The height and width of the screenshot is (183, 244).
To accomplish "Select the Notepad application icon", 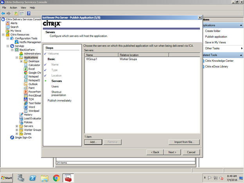I will pos(26,77).
